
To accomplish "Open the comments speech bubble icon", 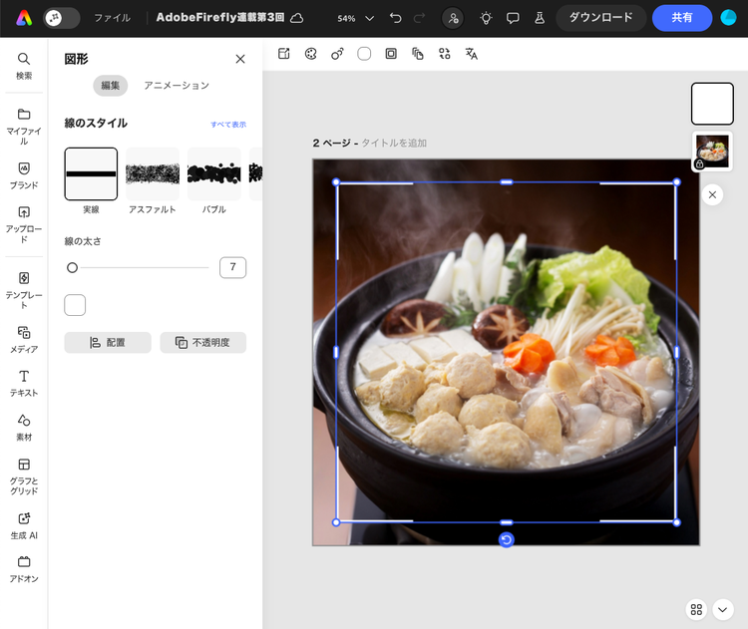I will (513, 18).
